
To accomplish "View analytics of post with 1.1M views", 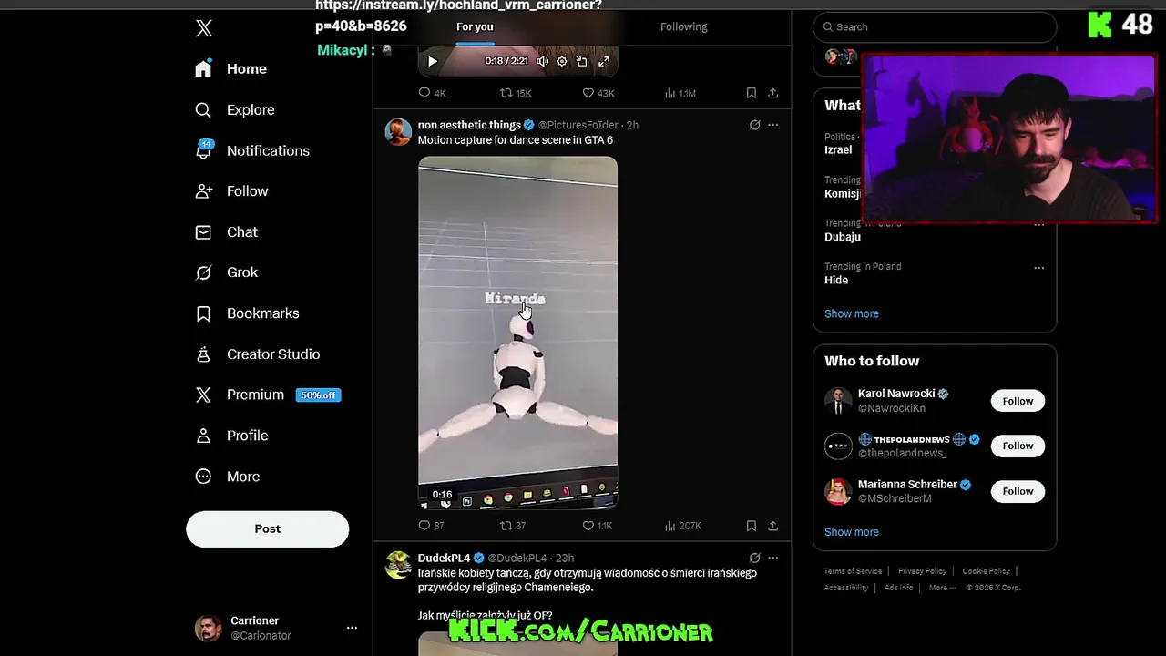I will click(680, 93).
